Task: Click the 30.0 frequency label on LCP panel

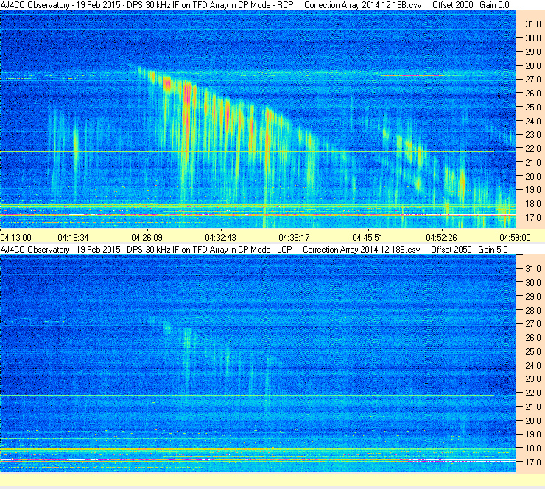Action: (533, 283)
